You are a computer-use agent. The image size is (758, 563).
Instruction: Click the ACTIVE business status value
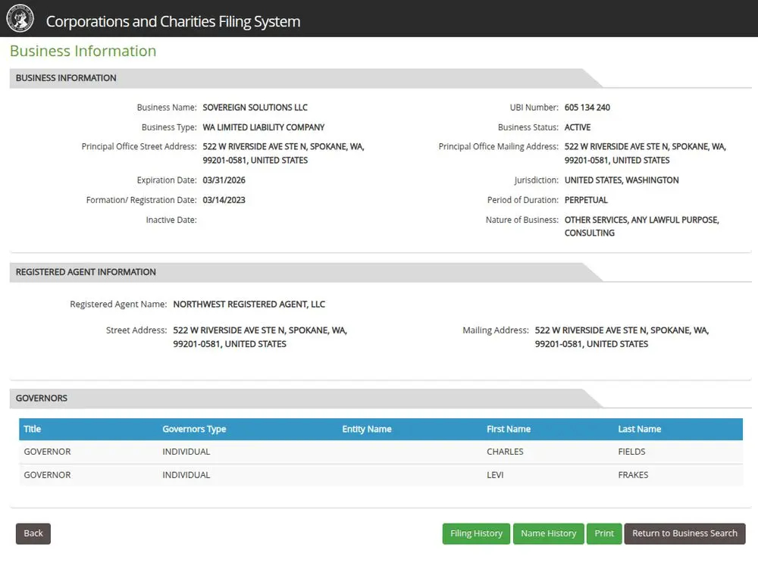[578, 127]
